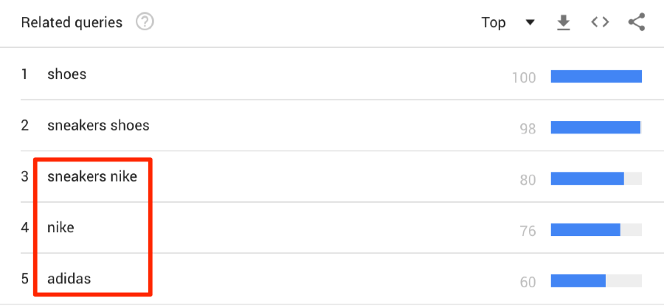
Task: Click the popularity bar for adidas
Action: coord(578,281)
